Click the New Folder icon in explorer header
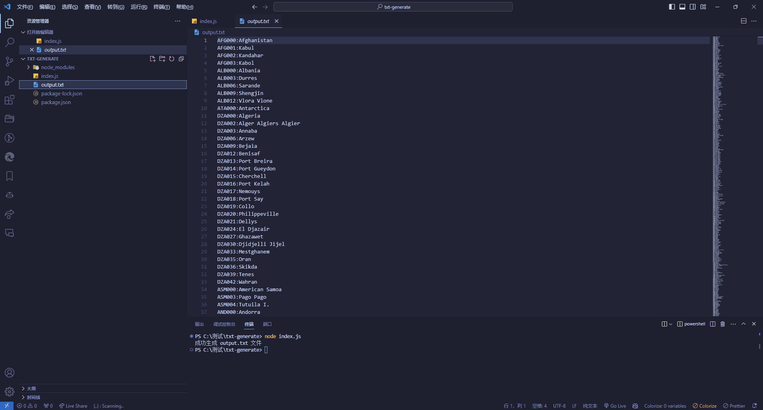Screen dimensions: 763x410 162,59
